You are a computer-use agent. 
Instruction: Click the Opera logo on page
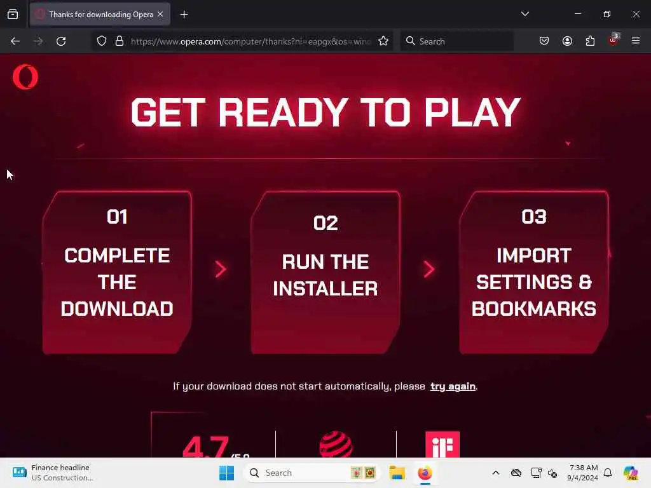click(25, 77)
